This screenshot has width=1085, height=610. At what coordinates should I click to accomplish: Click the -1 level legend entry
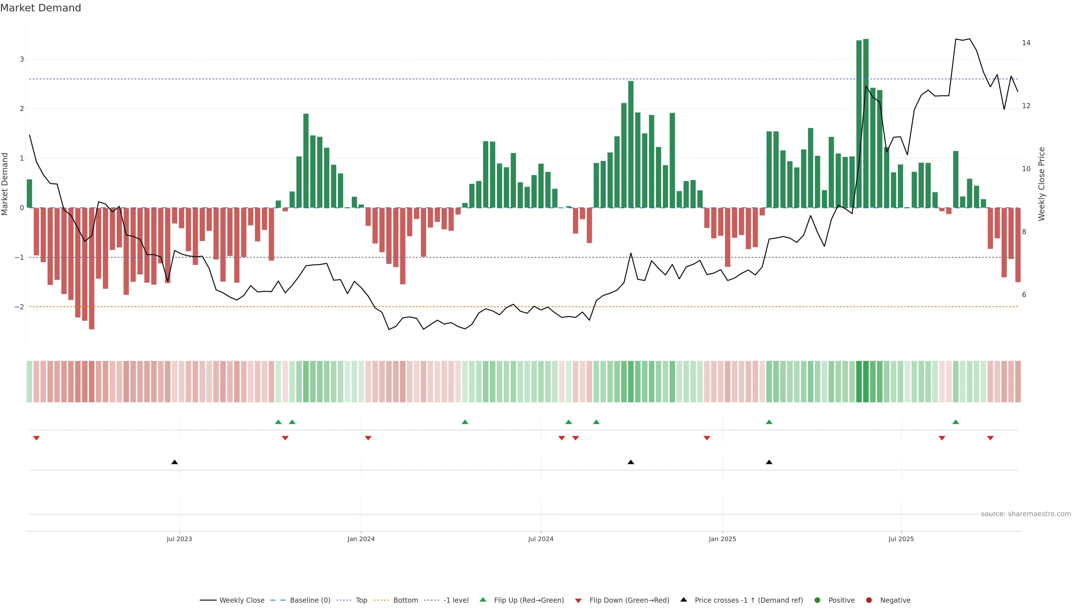click(456, 600)
